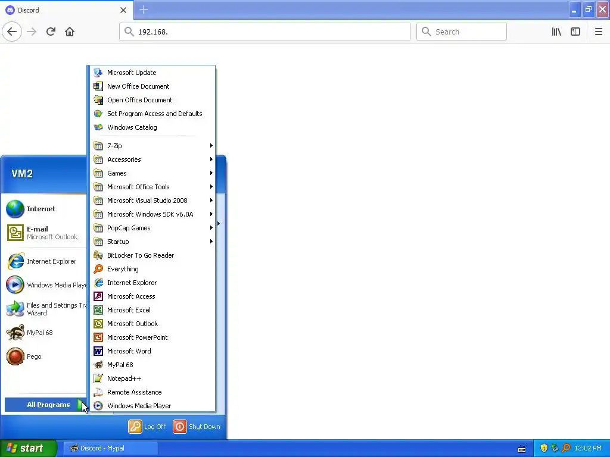Click the All Programs button

[46, 405]
